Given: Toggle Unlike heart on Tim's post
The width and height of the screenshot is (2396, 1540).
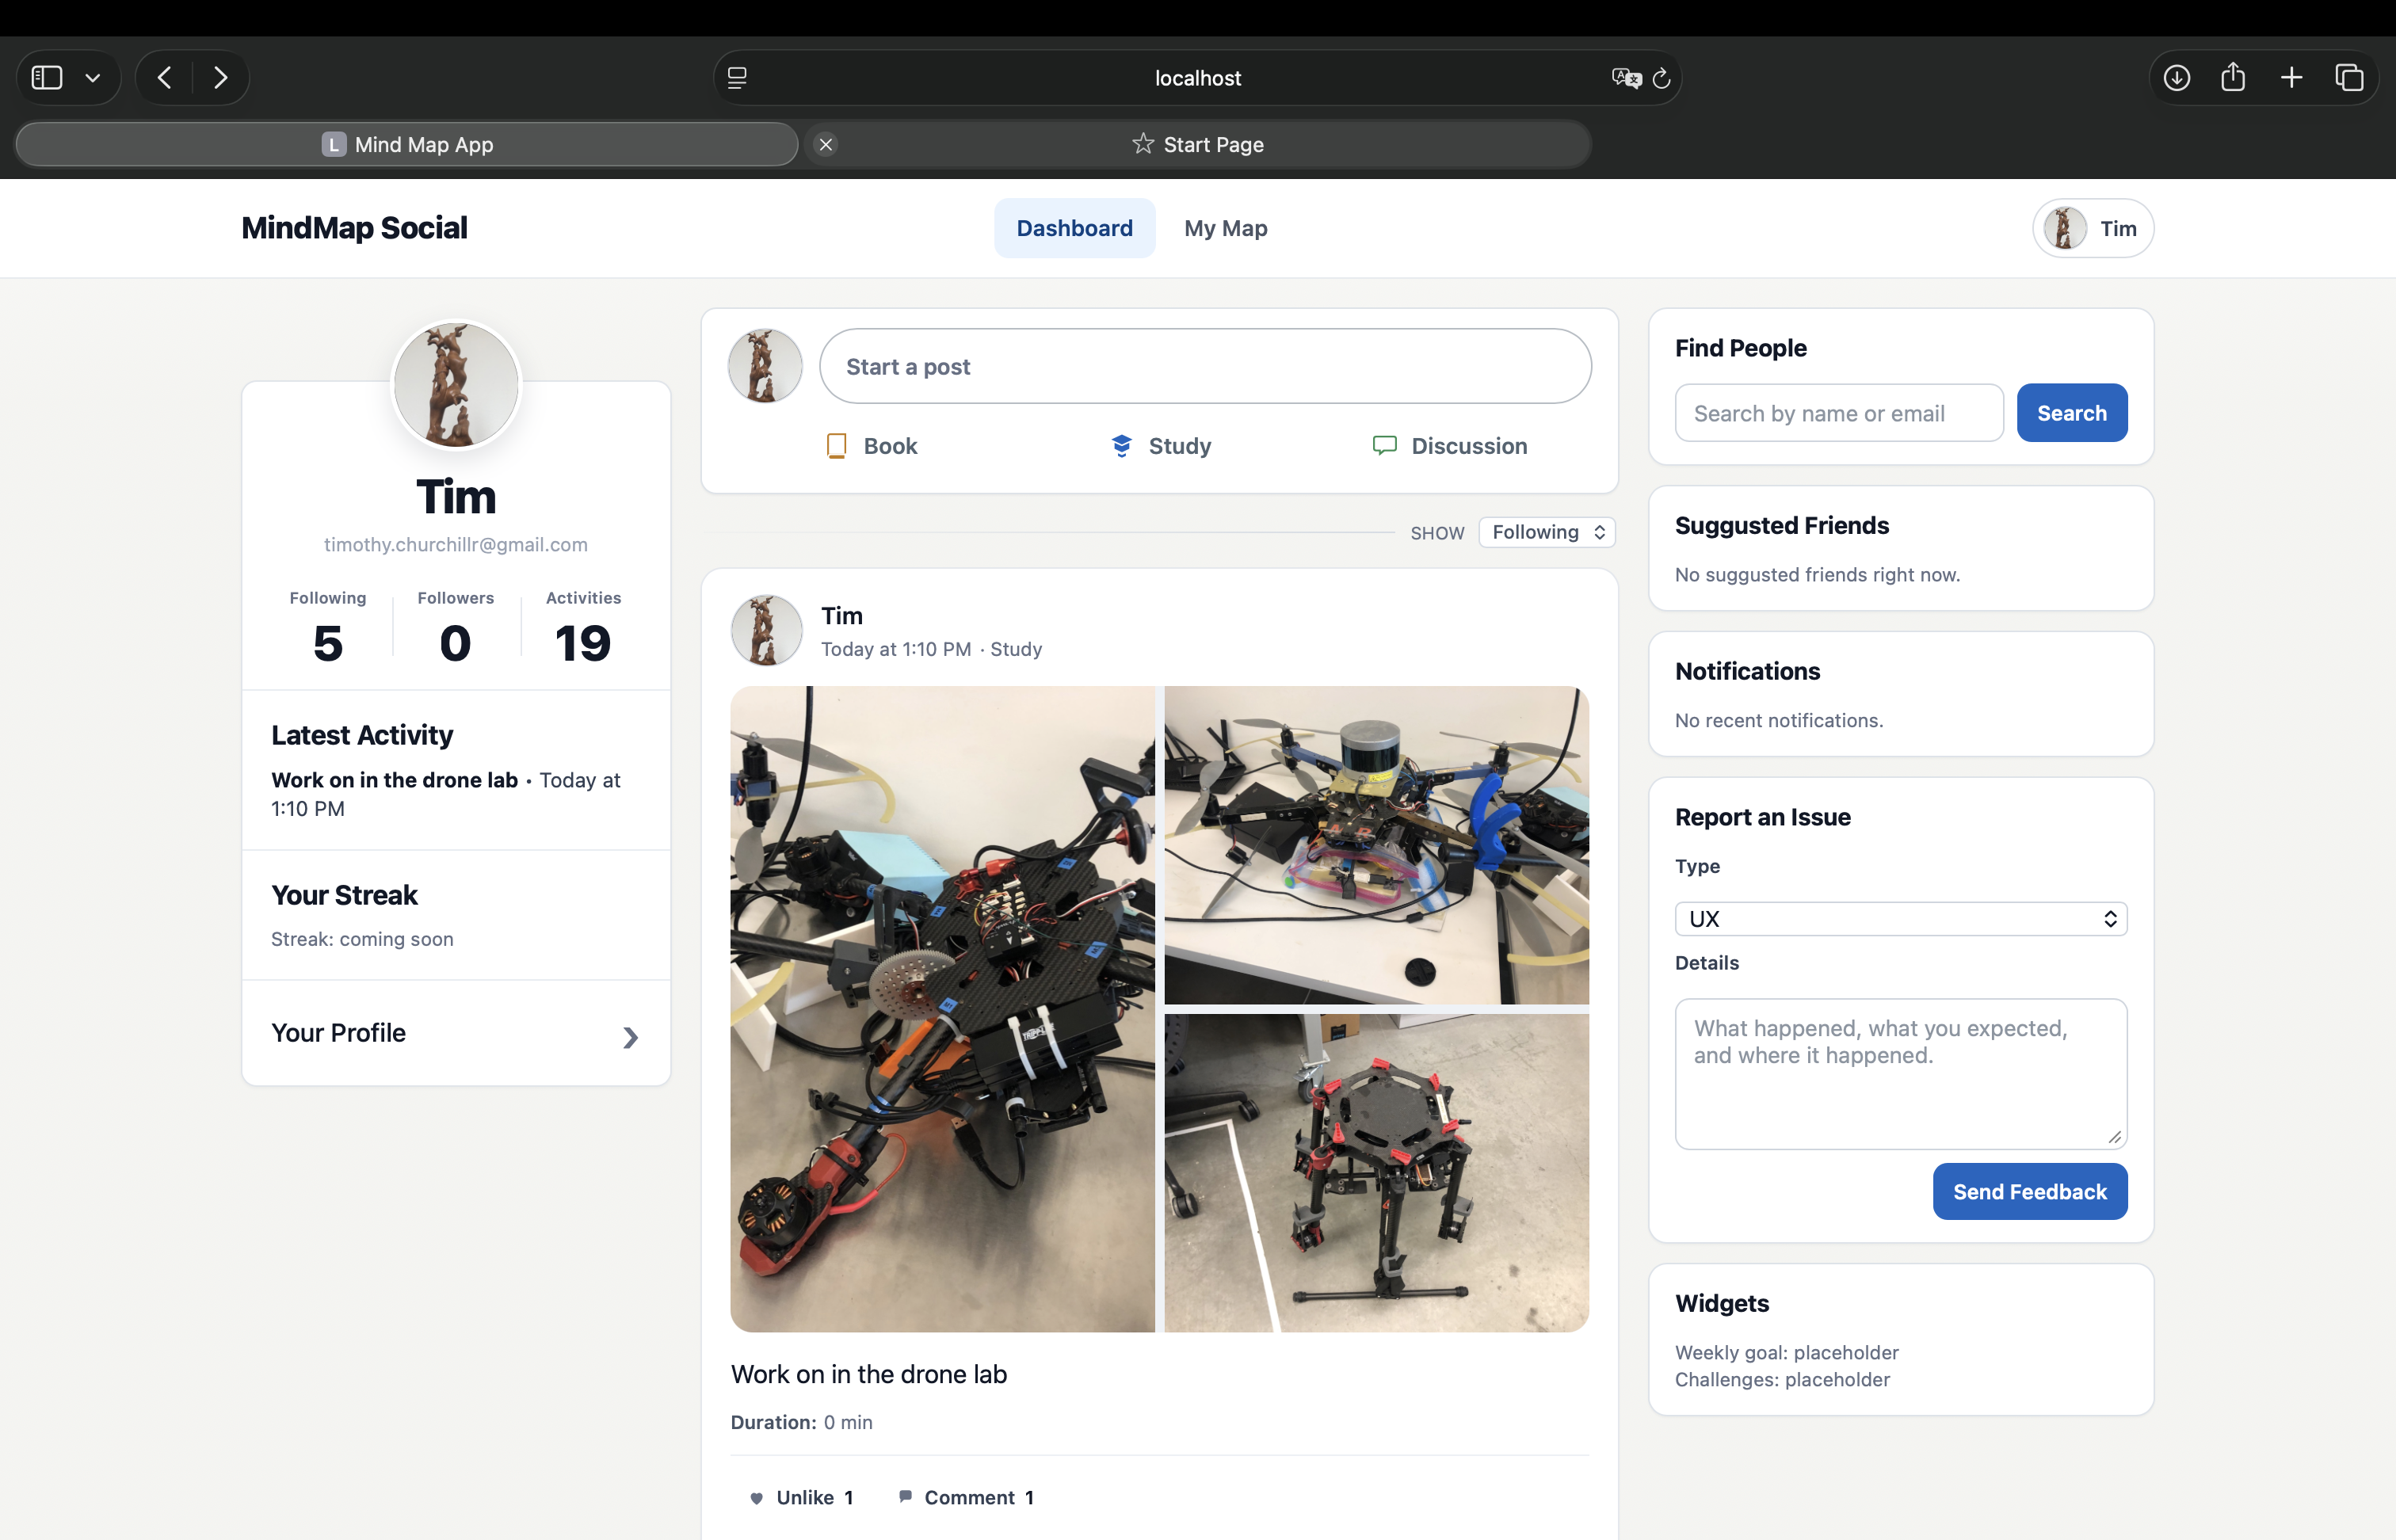Looking at the screenshot, I should tap(757, 1498).
